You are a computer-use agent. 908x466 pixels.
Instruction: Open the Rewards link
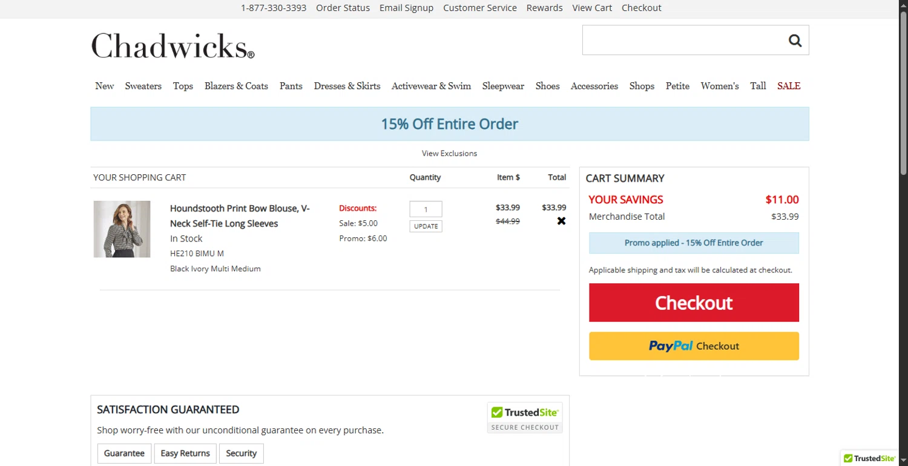click(x=544, y=8)
